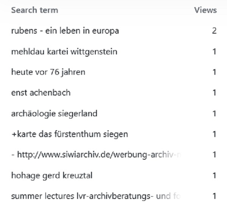The image size is (227, 208).
Task: Click the 'Views' column header
Action: pos(205,10)
